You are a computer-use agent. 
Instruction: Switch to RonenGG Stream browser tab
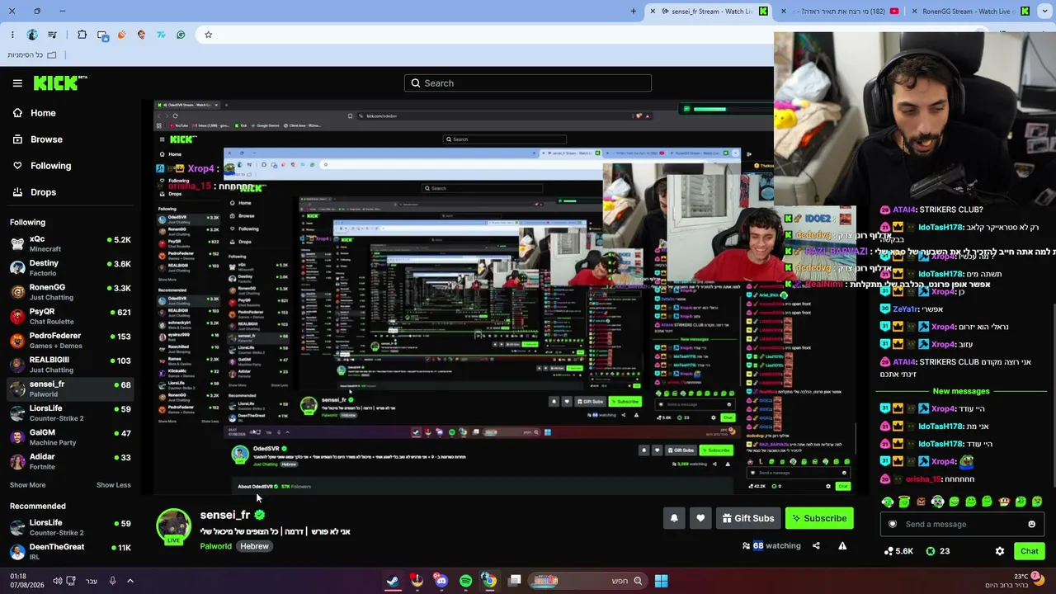click(973, 12)
